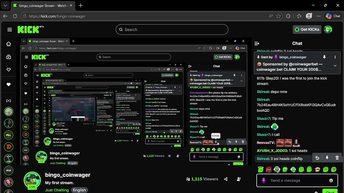Send message with green Chat button
Viewport: 344px width, 193px height.
point(330,192)
